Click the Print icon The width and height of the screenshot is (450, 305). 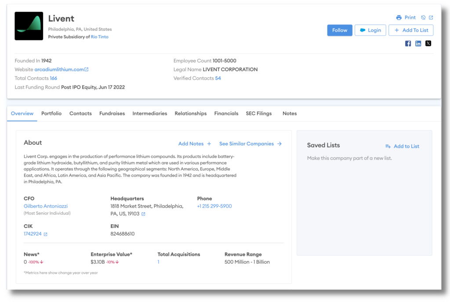pyautogui.click(x=399, y=18)
